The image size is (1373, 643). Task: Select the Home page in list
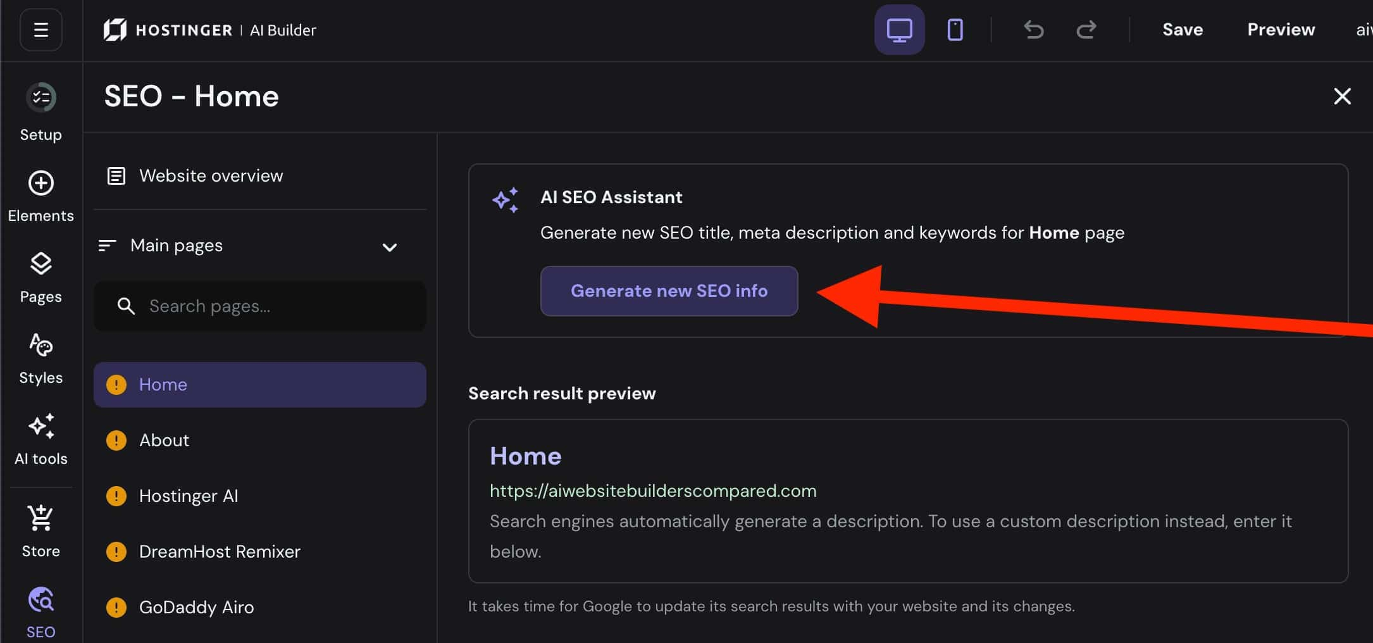260,385
